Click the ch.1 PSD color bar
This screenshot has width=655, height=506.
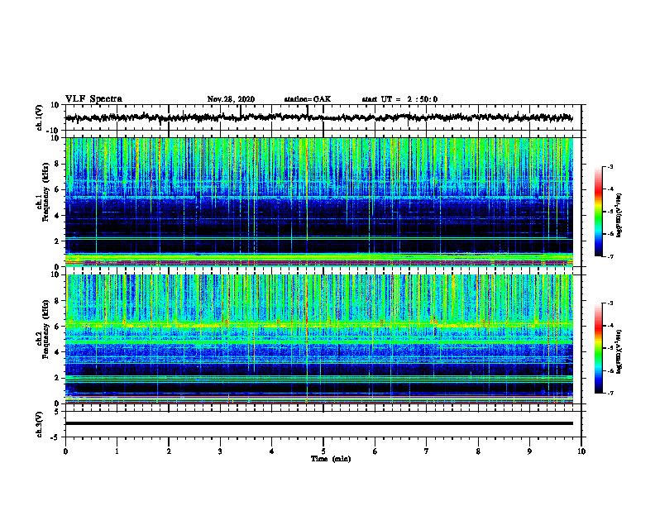click(x=599, y=212)
